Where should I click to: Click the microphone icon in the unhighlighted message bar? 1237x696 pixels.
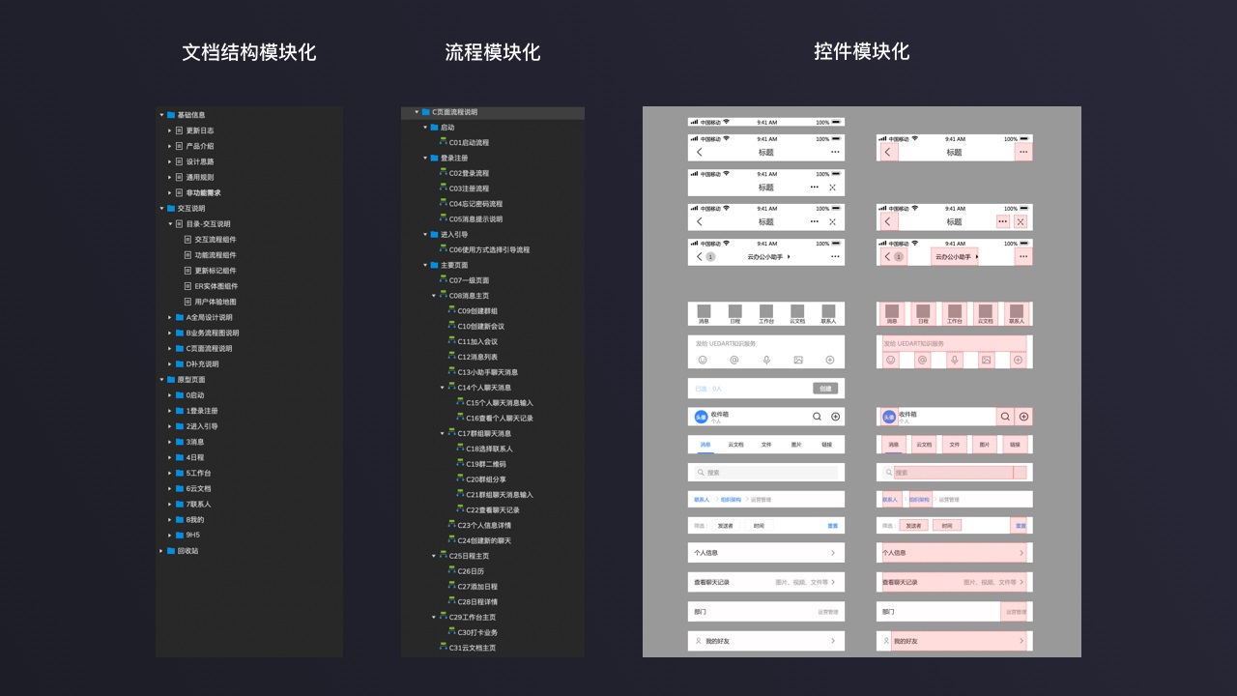(766, 360)
